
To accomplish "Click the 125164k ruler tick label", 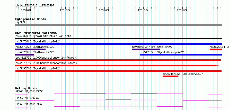I will click(26, 10).
